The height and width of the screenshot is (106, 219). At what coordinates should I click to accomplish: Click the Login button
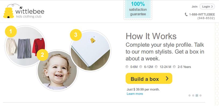[207, 6]
